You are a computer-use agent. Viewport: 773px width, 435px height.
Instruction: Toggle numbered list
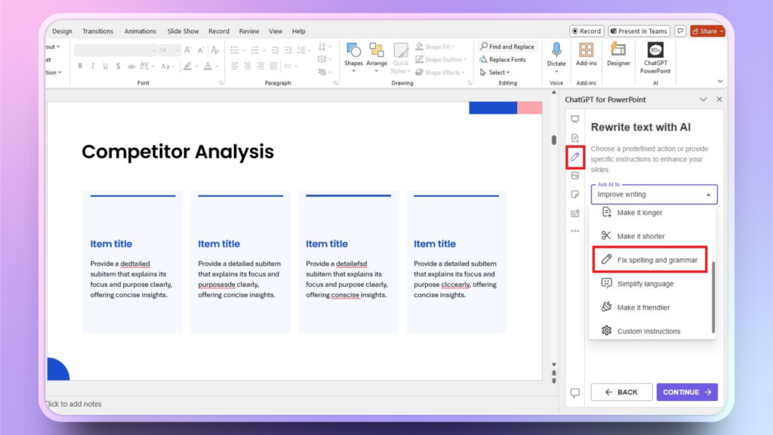pos(255,50)
